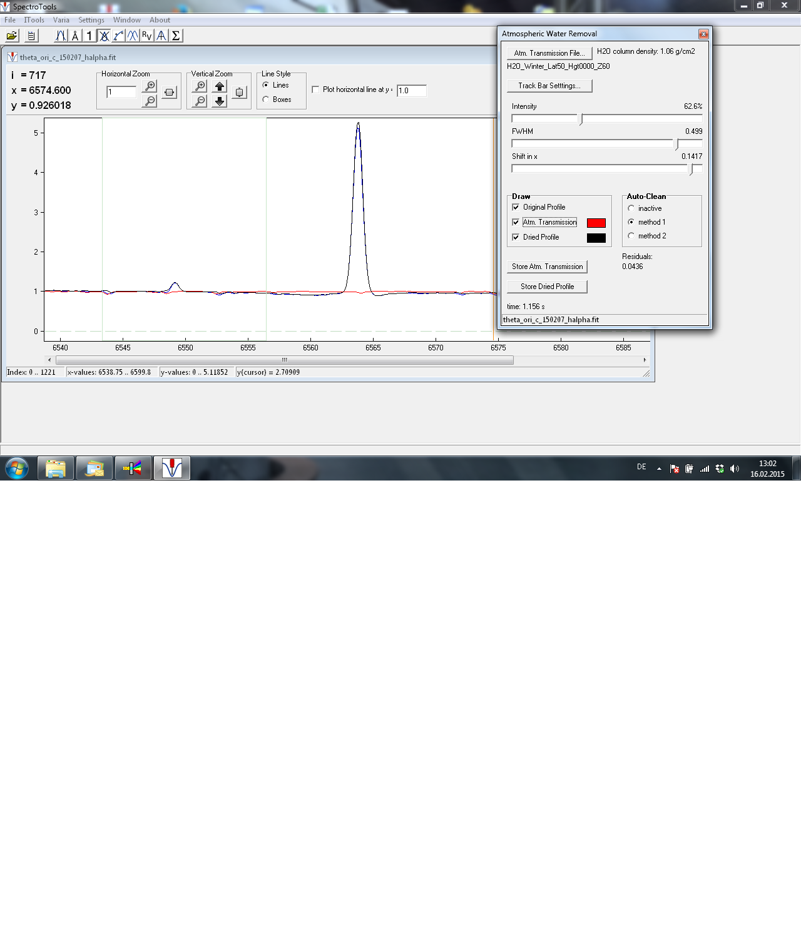Click the Vertical Zoom up arrow
Viewport: 801px width, 926px height.
(220, 86)
